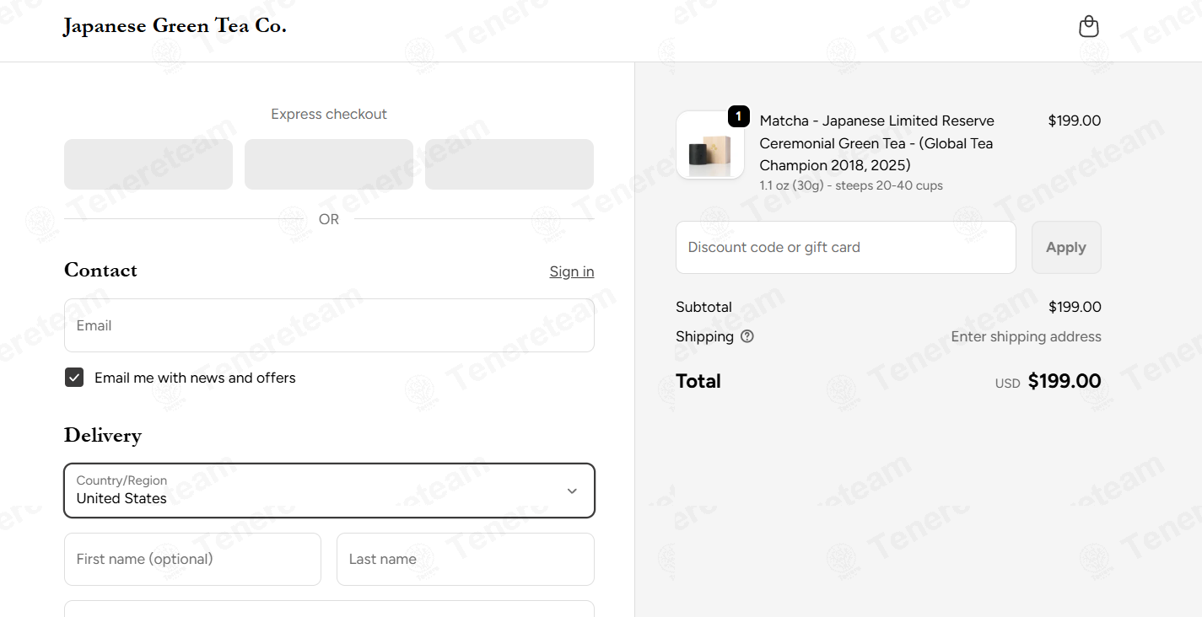Viewport: 1202px width, 617px height.
Task: Click the address field below first name
Action: point(329,609)
